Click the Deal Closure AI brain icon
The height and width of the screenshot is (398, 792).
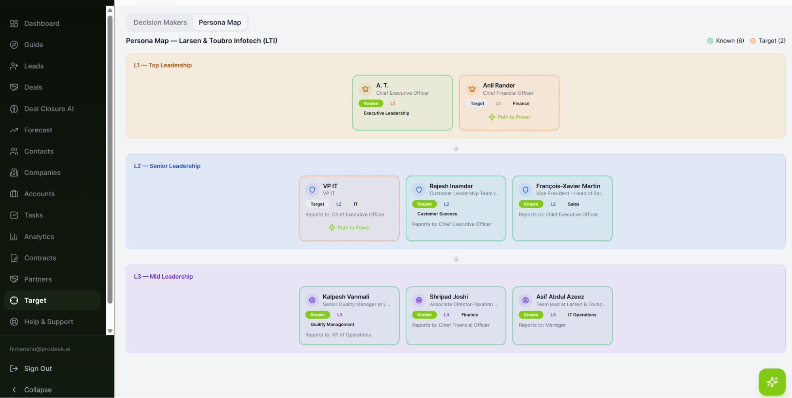tap(14, 109)
